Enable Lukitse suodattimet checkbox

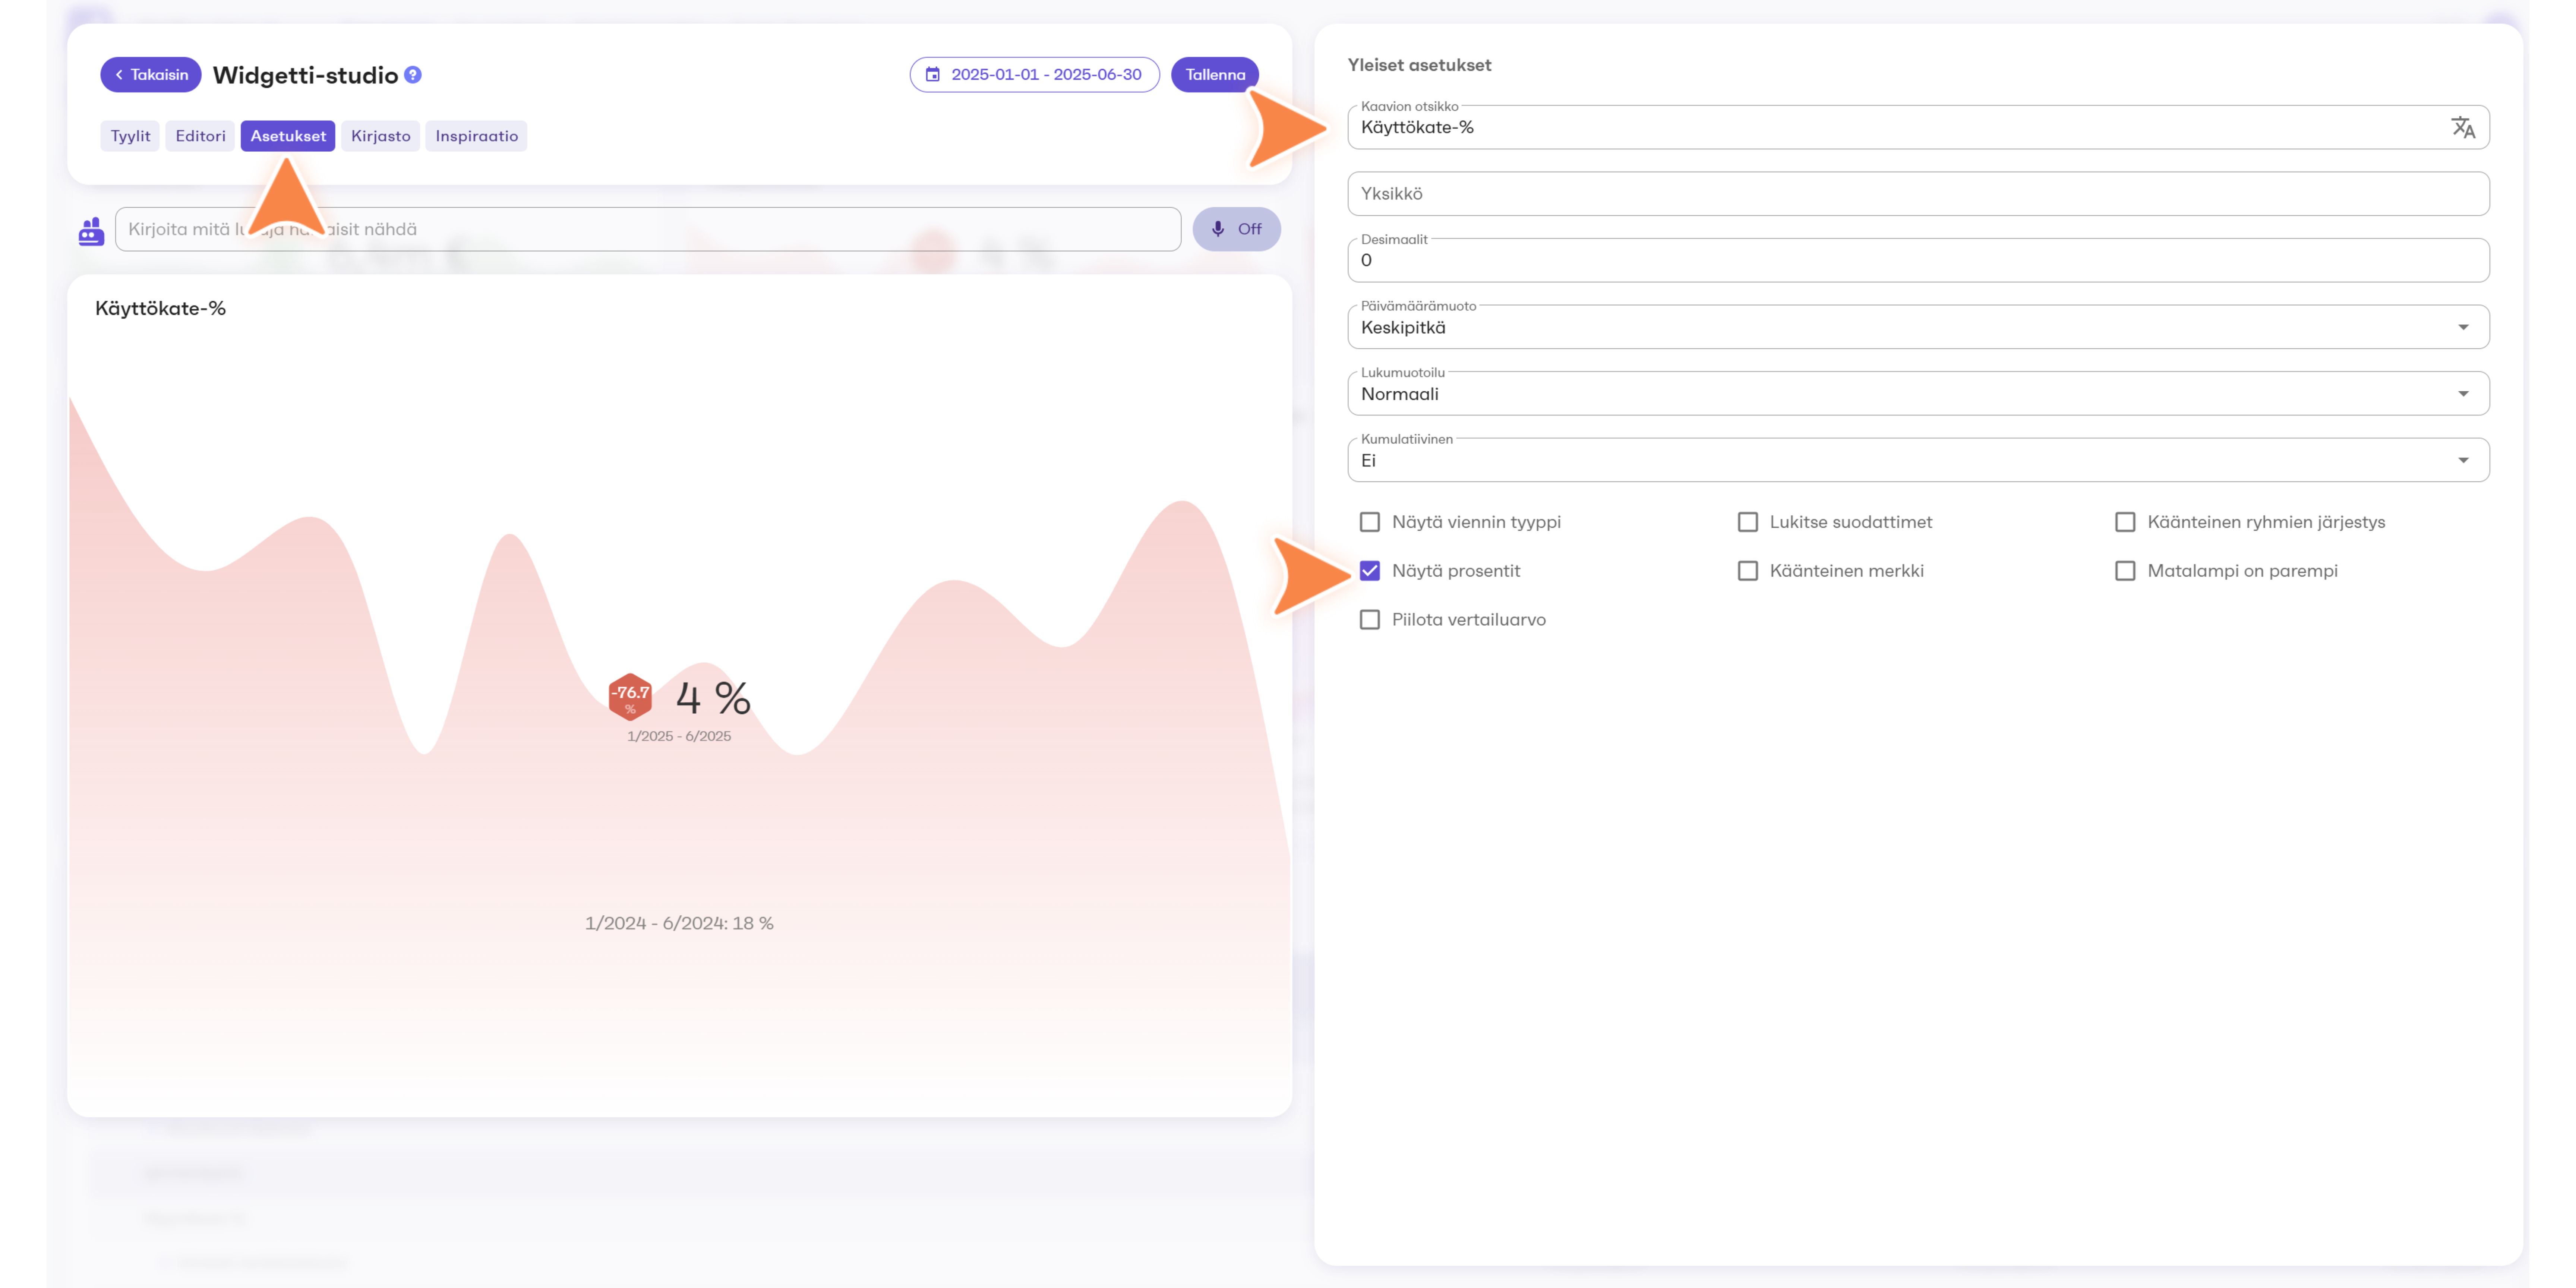click(1747, 522)
